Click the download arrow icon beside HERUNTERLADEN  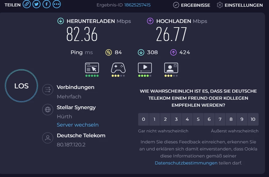(x=61, y=21)
